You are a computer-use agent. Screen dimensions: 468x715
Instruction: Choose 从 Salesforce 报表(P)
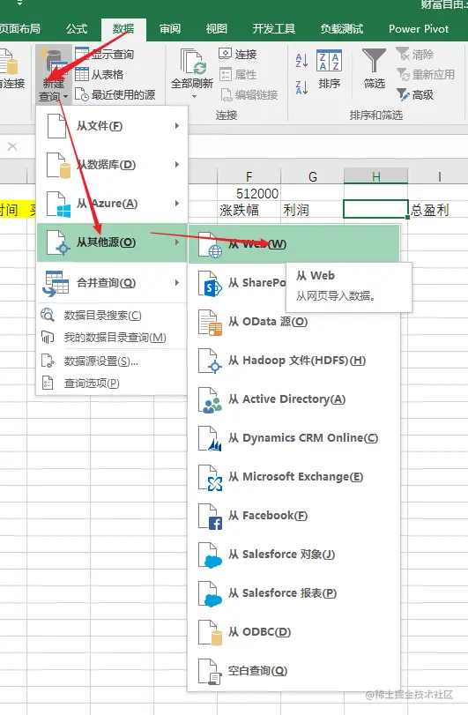pyautogui.click(x=293, y=592)
